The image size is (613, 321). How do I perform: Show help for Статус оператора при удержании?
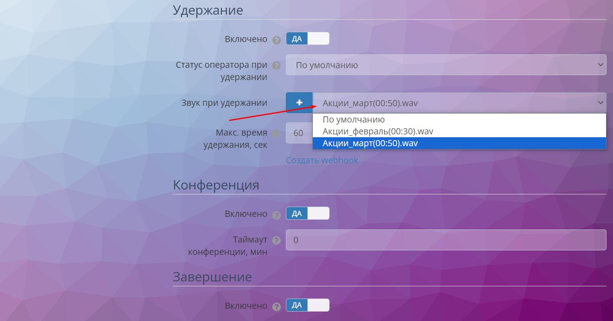click(x=276, y=65)
